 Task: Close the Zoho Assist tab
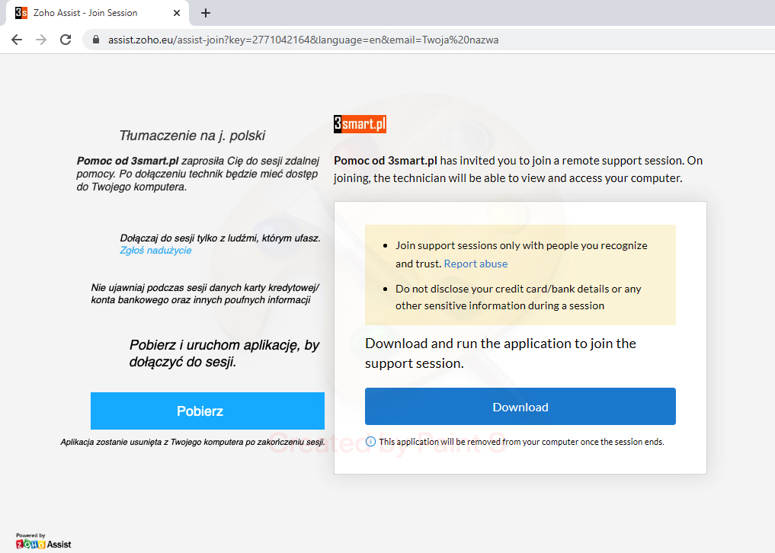(x=177, y=13)
